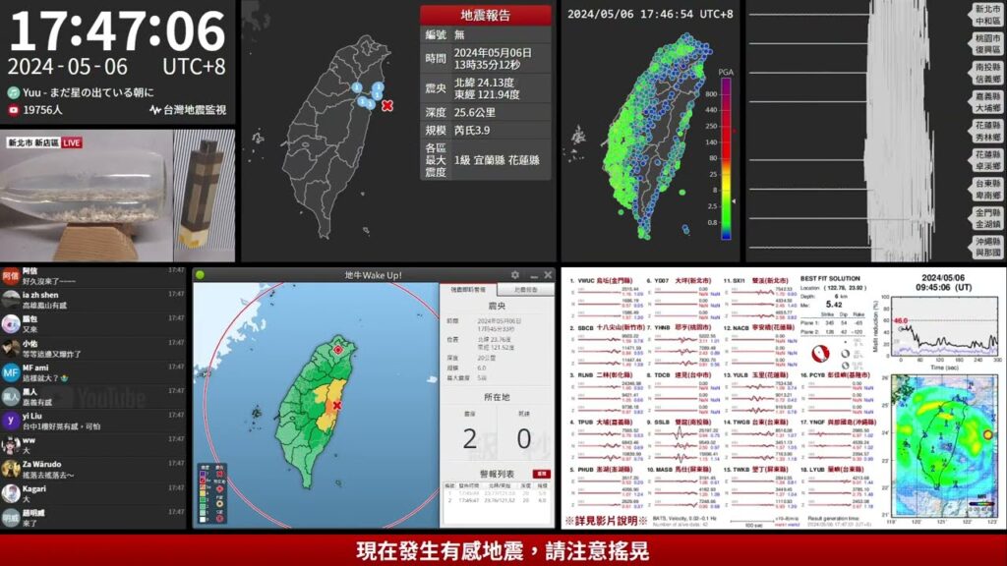Click the person icon next to the 19756人 viewer count

point(14,109)
